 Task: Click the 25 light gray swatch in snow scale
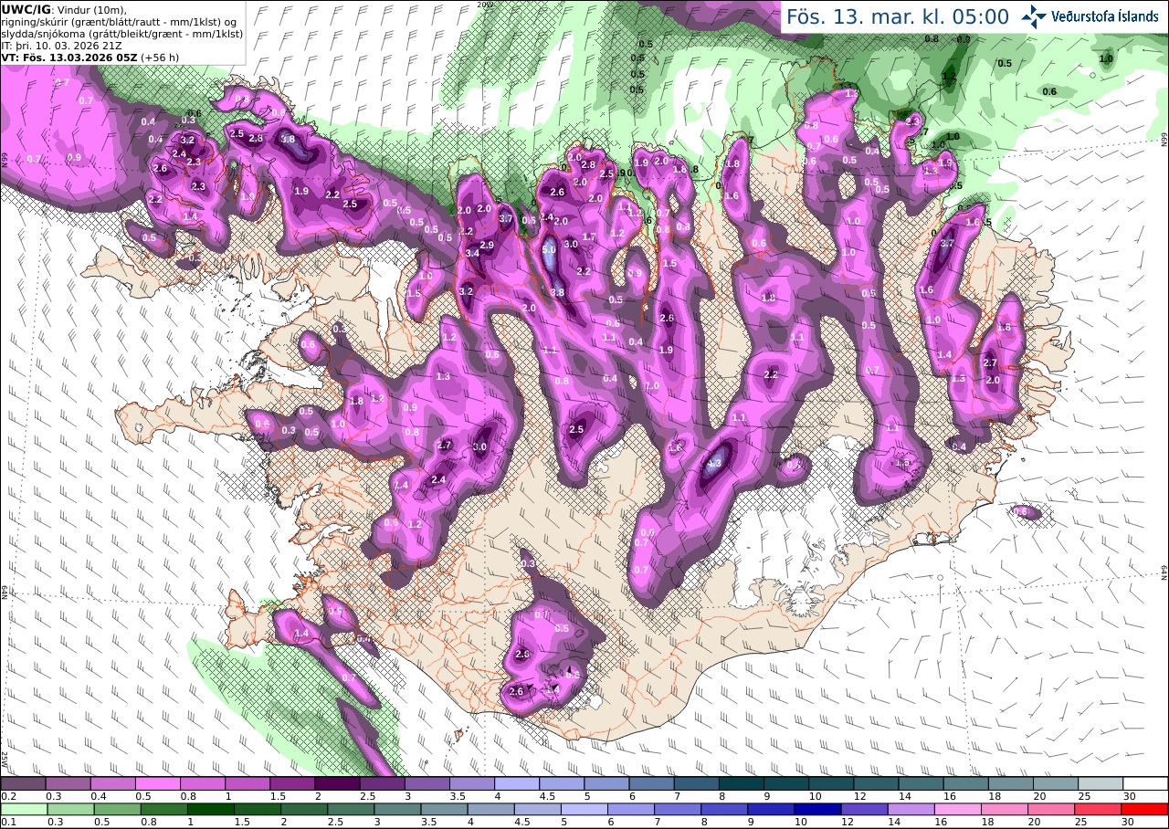[x=1101, y=783]
